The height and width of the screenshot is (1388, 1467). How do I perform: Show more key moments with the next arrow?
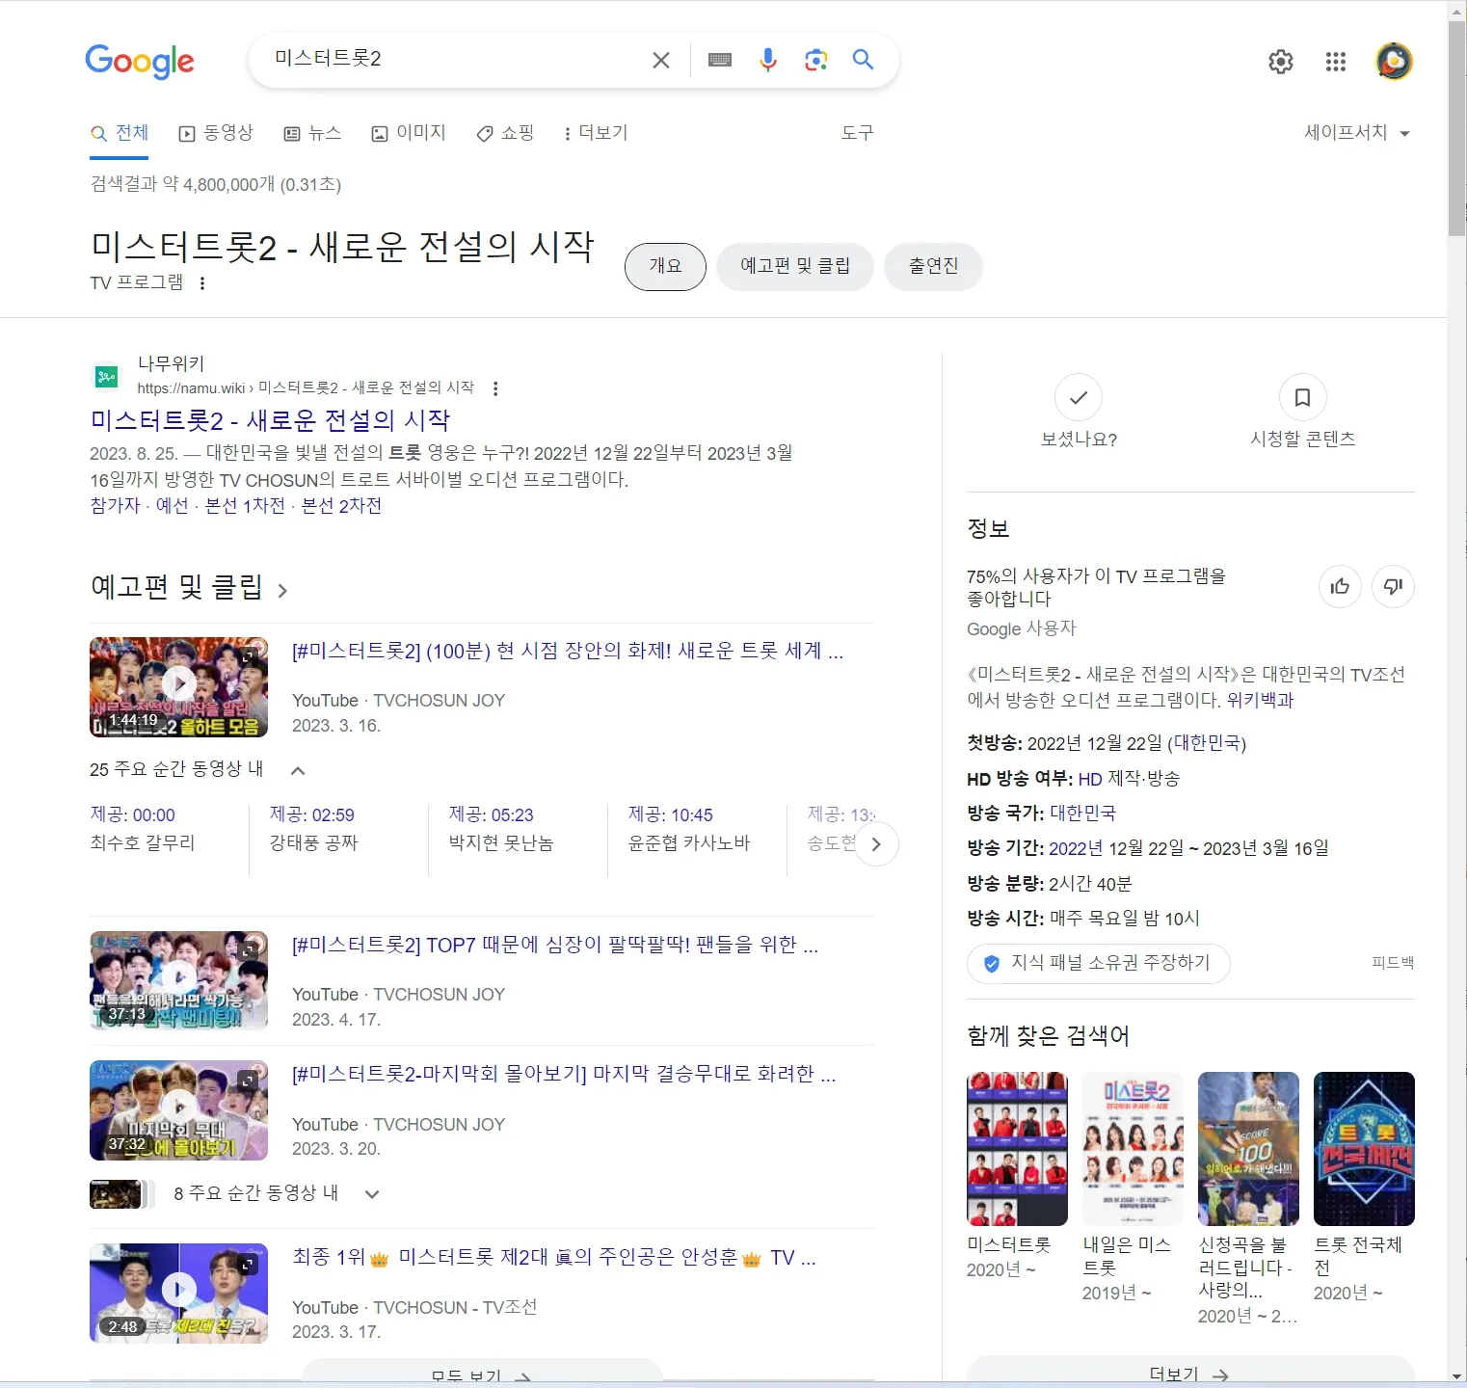(876, 844)
